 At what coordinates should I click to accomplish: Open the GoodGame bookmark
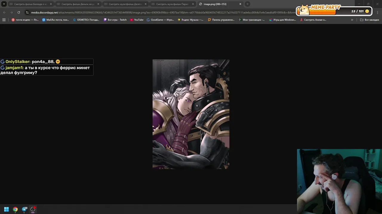tap(160, 20)
